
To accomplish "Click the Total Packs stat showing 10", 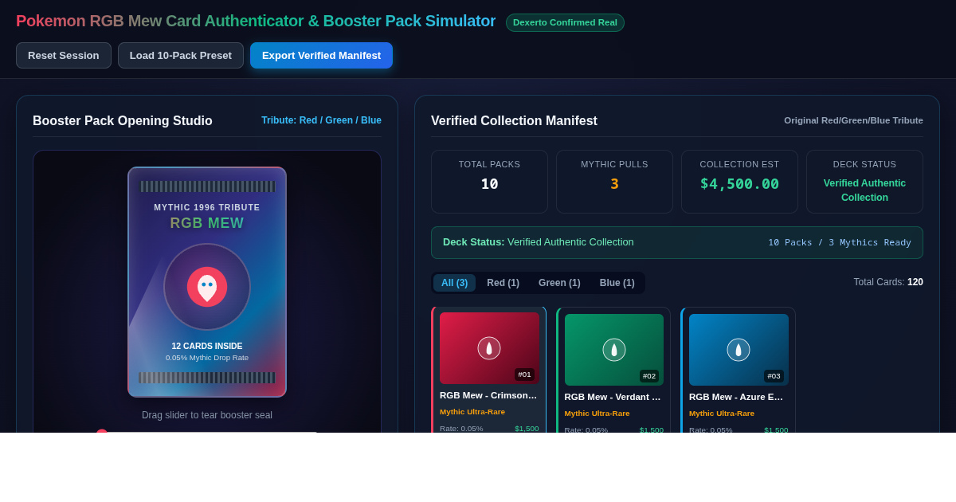I will click(x=489, y=182).
